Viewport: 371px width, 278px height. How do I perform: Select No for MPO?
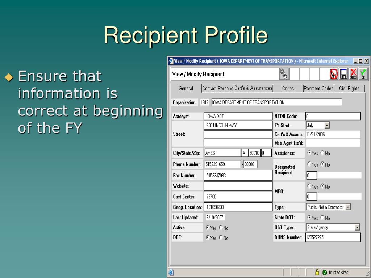[x=322, y=186]
